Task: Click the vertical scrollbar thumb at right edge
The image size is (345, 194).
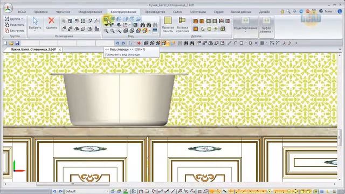Action: (x=340, y=137)
